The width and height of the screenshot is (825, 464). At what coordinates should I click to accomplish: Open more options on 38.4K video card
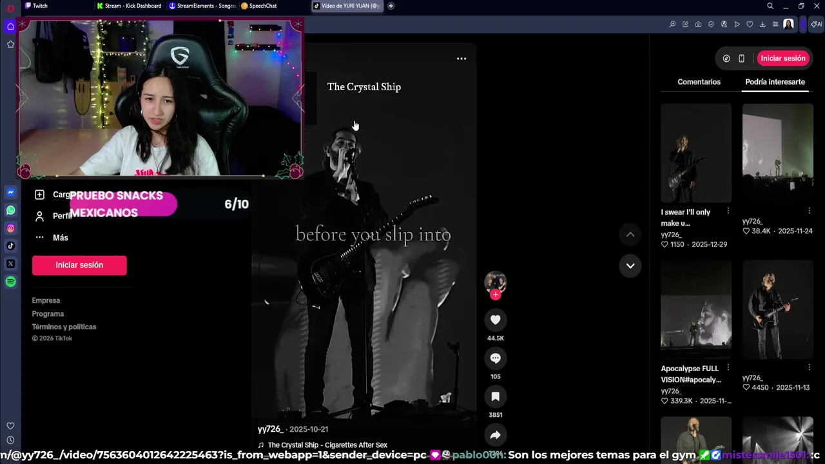(x=810, y=211)
